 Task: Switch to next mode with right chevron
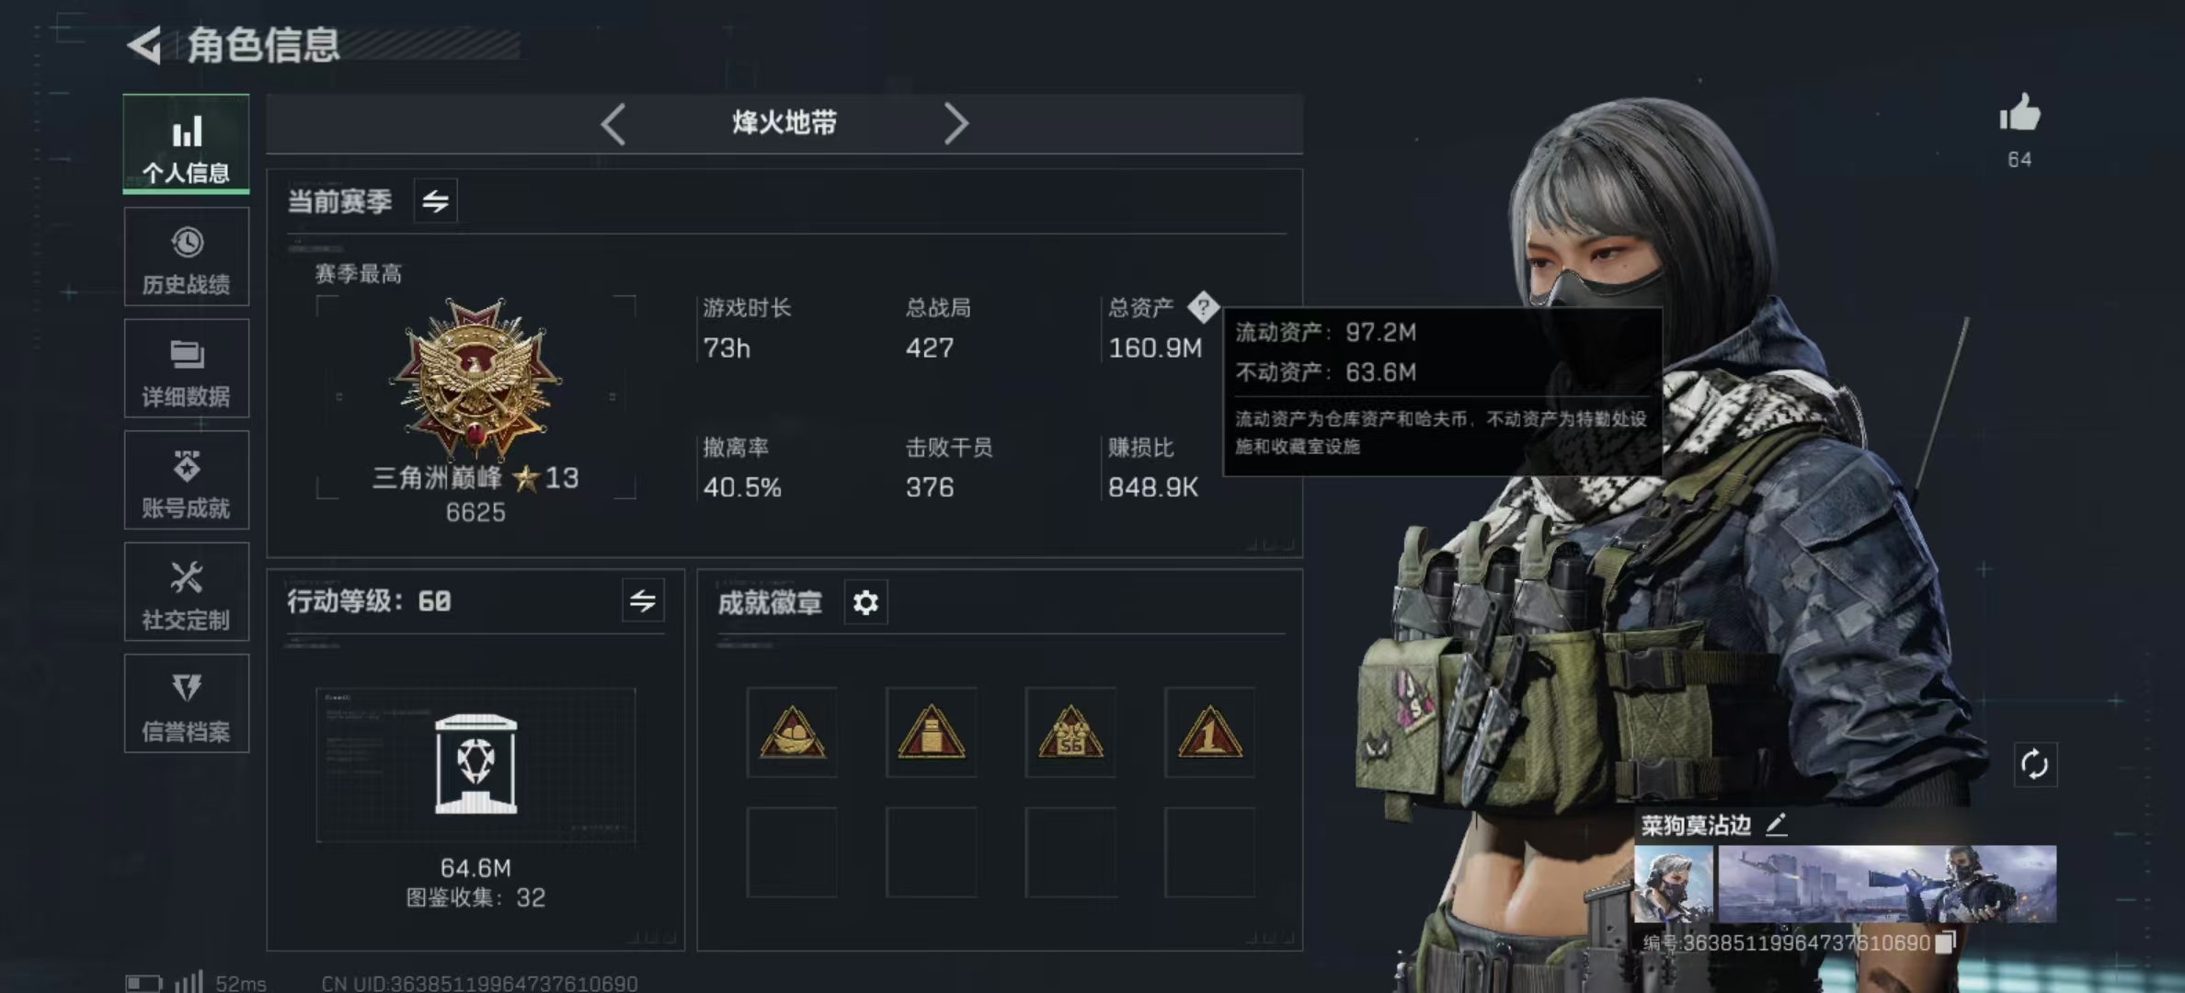click(955, 124)
